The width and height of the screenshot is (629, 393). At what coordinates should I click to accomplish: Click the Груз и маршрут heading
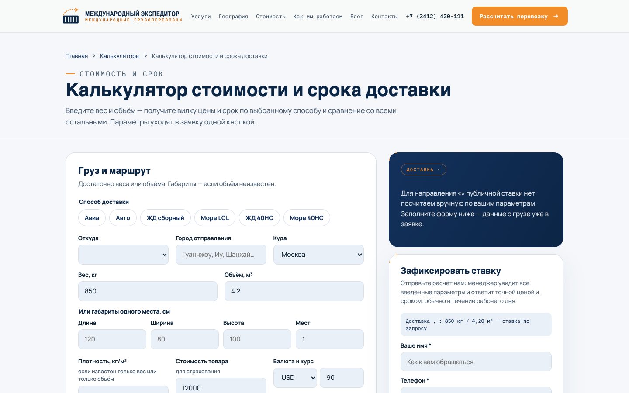pos(114,171)
